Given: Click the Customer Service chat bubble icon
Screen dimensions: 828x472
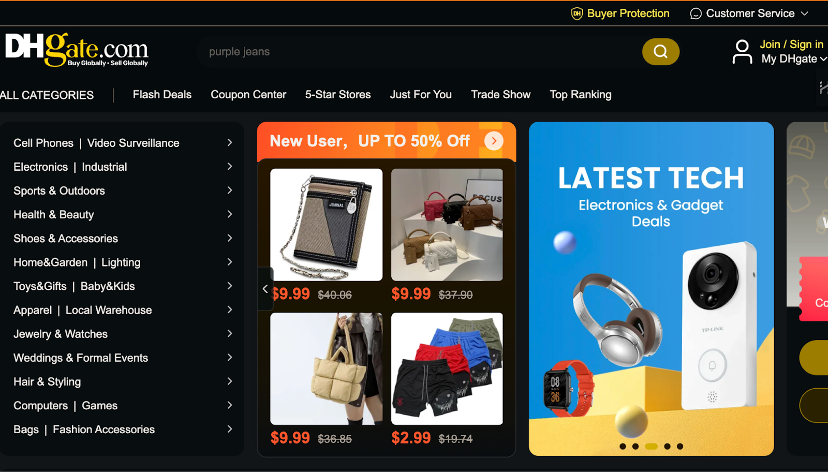Looking at the screenshot, I should click(x=696, y=13).
